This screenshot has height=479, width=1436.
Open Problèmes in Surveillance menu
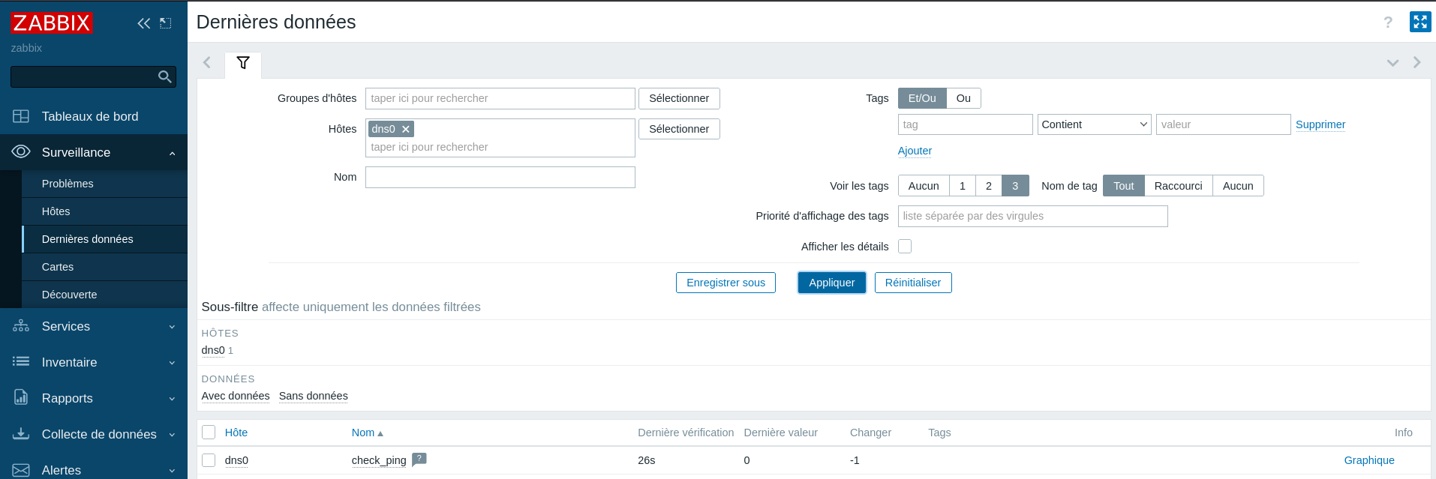pos(68,184)
